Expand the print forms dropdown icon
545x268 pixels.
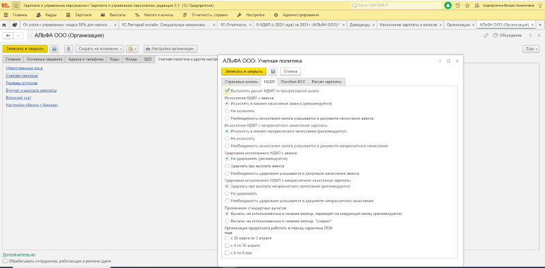tap(132, 49)
